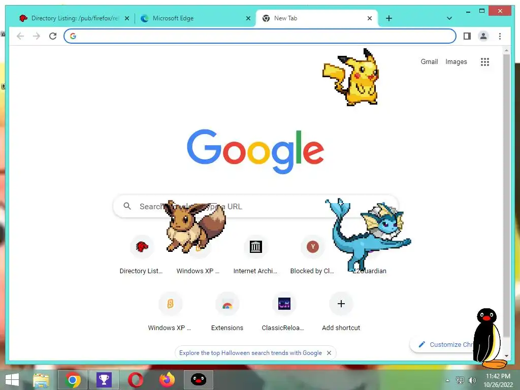This screenshot has width=520, height=390.
Task: Focus the address bar
Action: [260, 36]
